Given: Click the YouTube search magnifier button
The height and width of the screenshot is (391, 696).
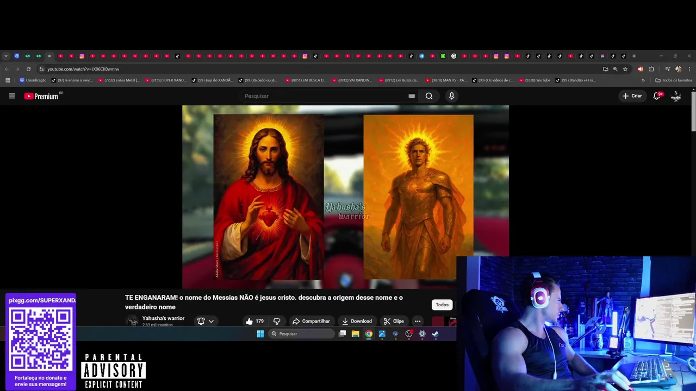Looking at the screenshot, I should (x=429, y=96).
